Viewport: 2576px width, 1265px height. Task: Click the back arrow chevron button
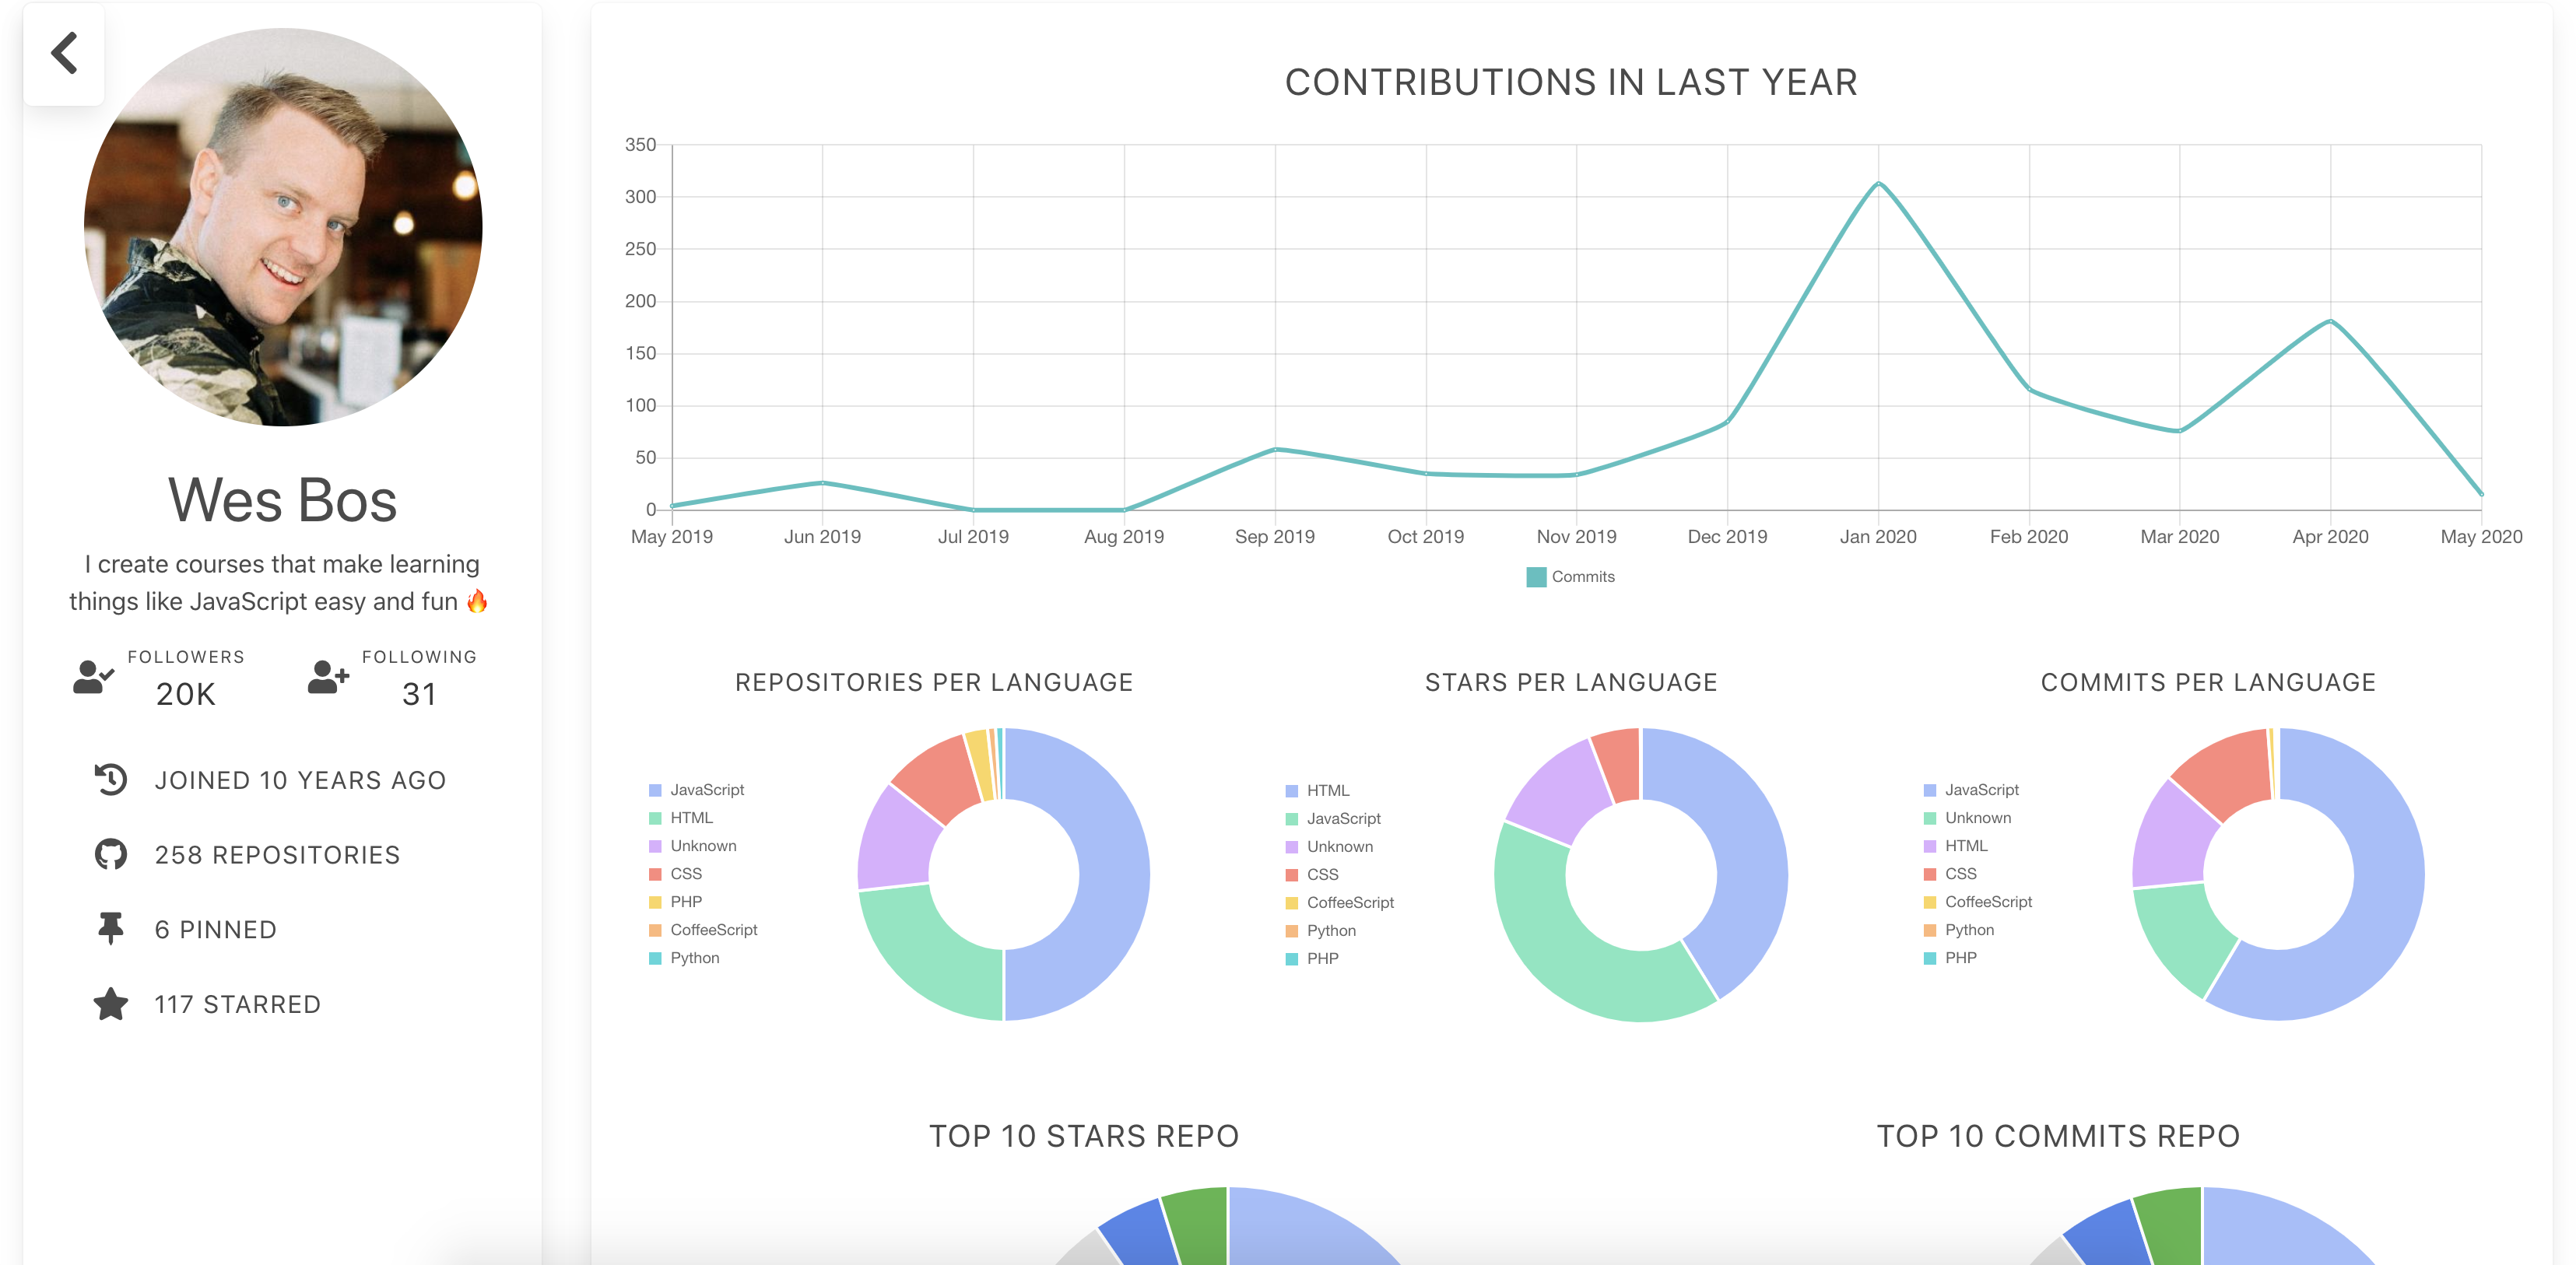click(x=64, y=54)
